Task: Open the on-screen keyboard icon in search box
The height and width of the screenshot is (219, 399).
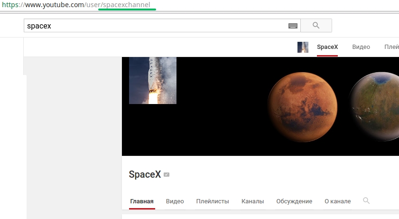Action: [x=293, y=26]
